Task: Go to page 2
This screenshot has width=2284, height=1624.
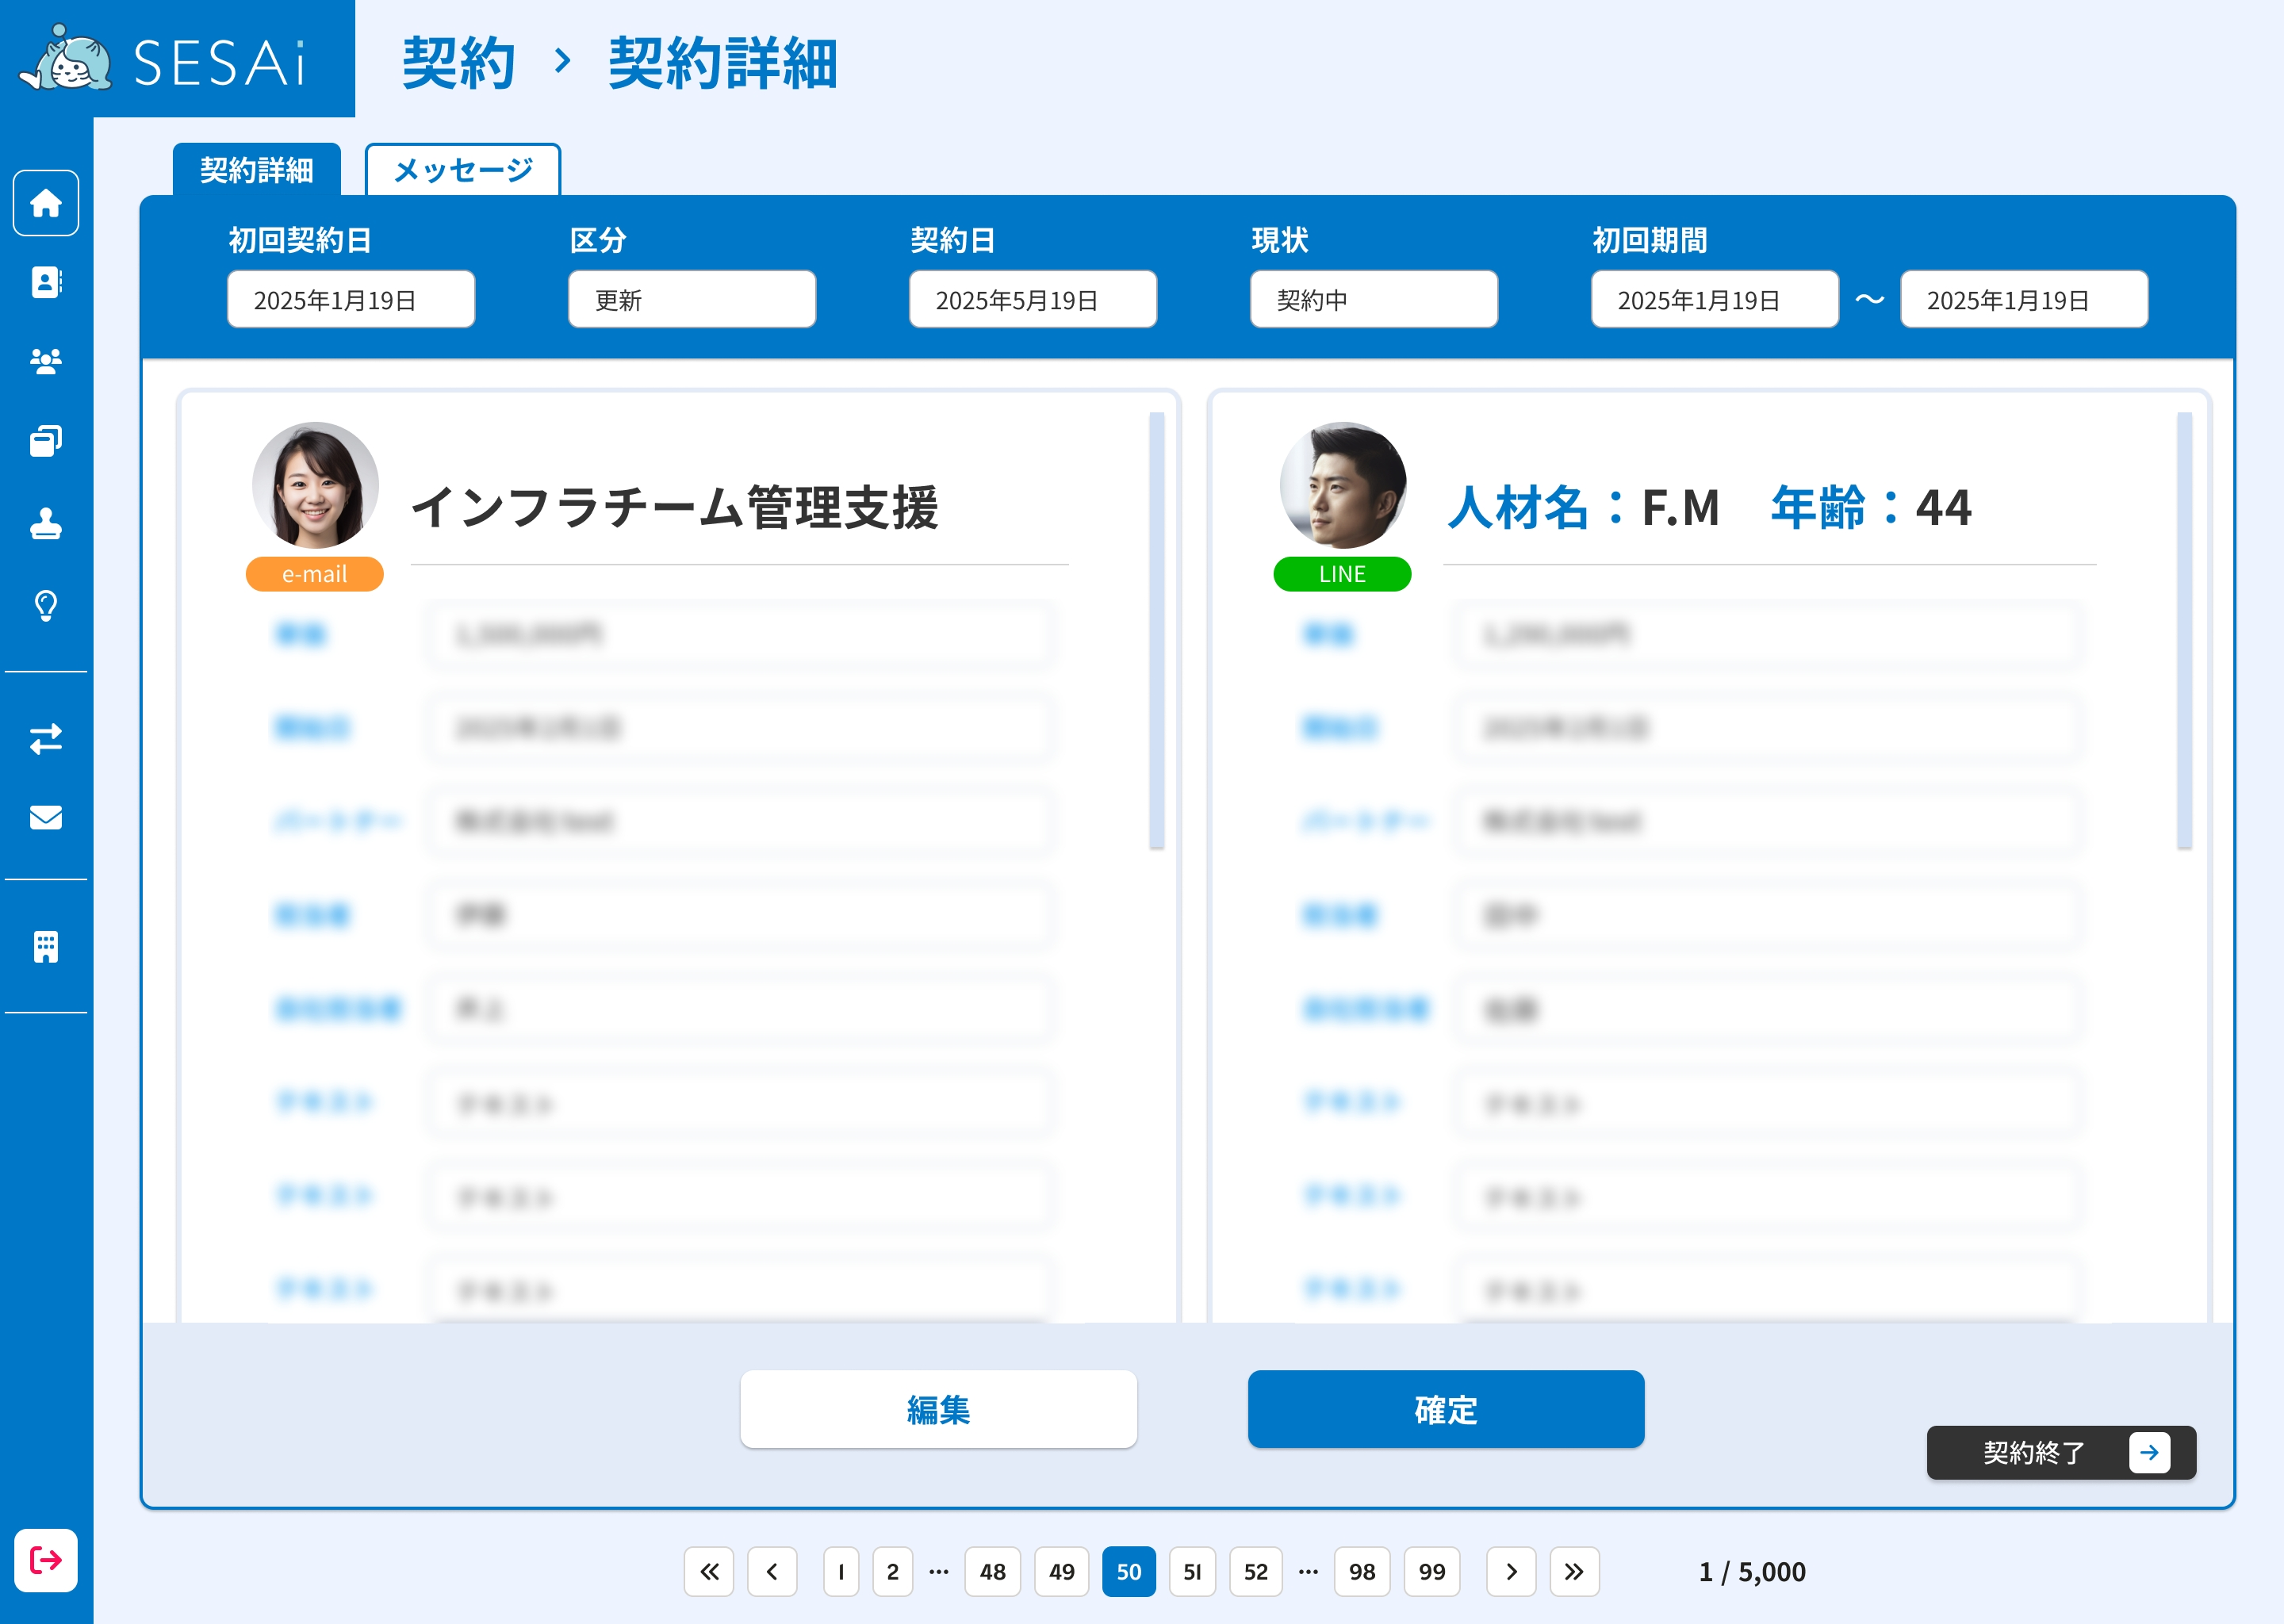Action: [893, 1572]
